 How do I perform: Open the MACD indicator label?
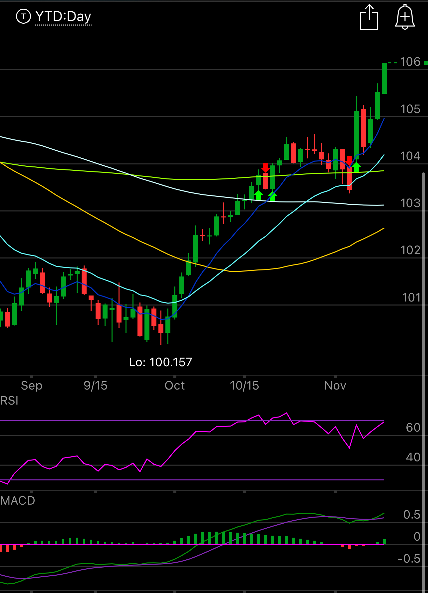[x=18, y=501]
